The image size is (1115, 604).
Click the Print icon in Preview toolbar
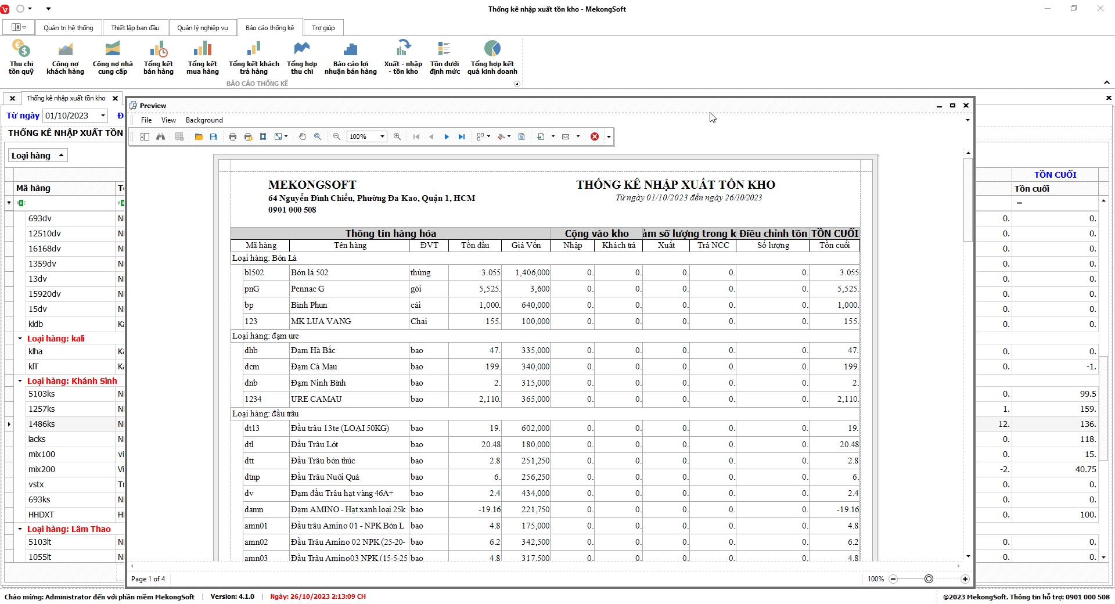pyautogui.click(x=233, y=136)
